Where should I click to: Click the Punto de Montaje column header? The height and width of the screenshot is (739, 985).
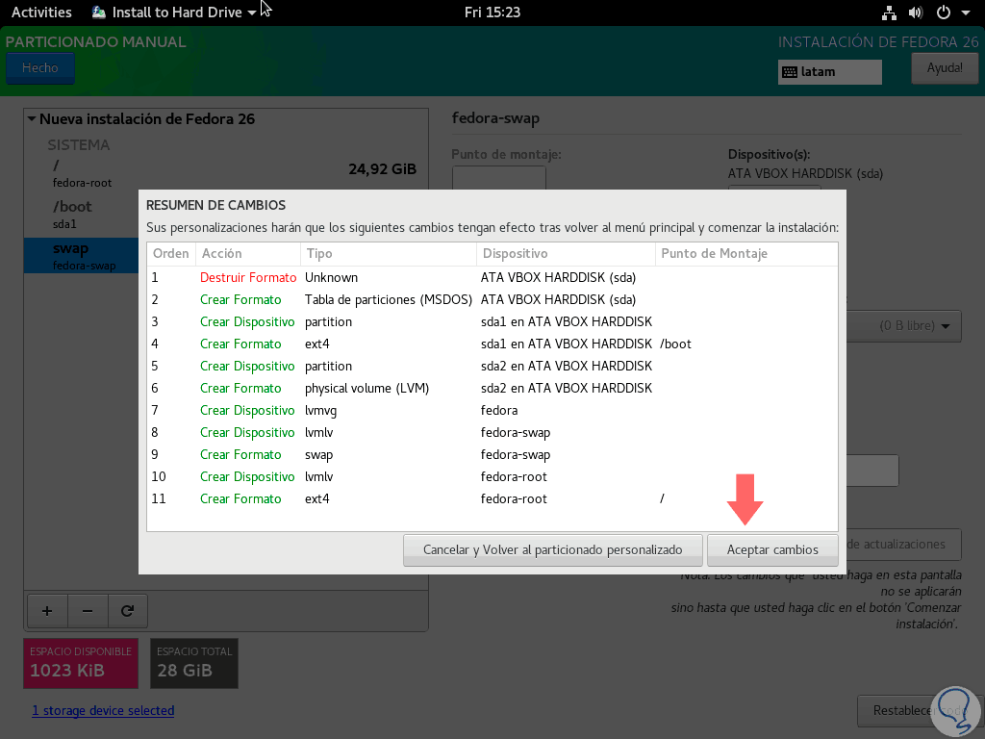pos(746,253)
